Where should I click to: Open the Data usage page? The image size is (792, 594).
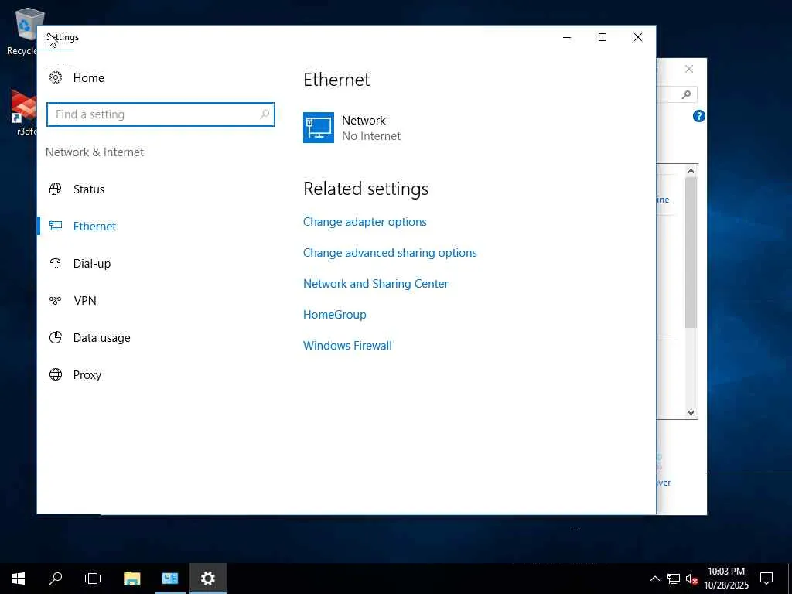tap(101, 337)
